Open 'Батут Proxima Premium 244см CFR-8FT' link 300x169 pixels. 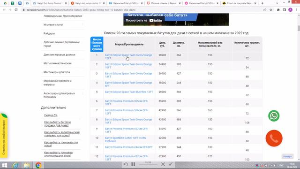click(x=129, y=147)
